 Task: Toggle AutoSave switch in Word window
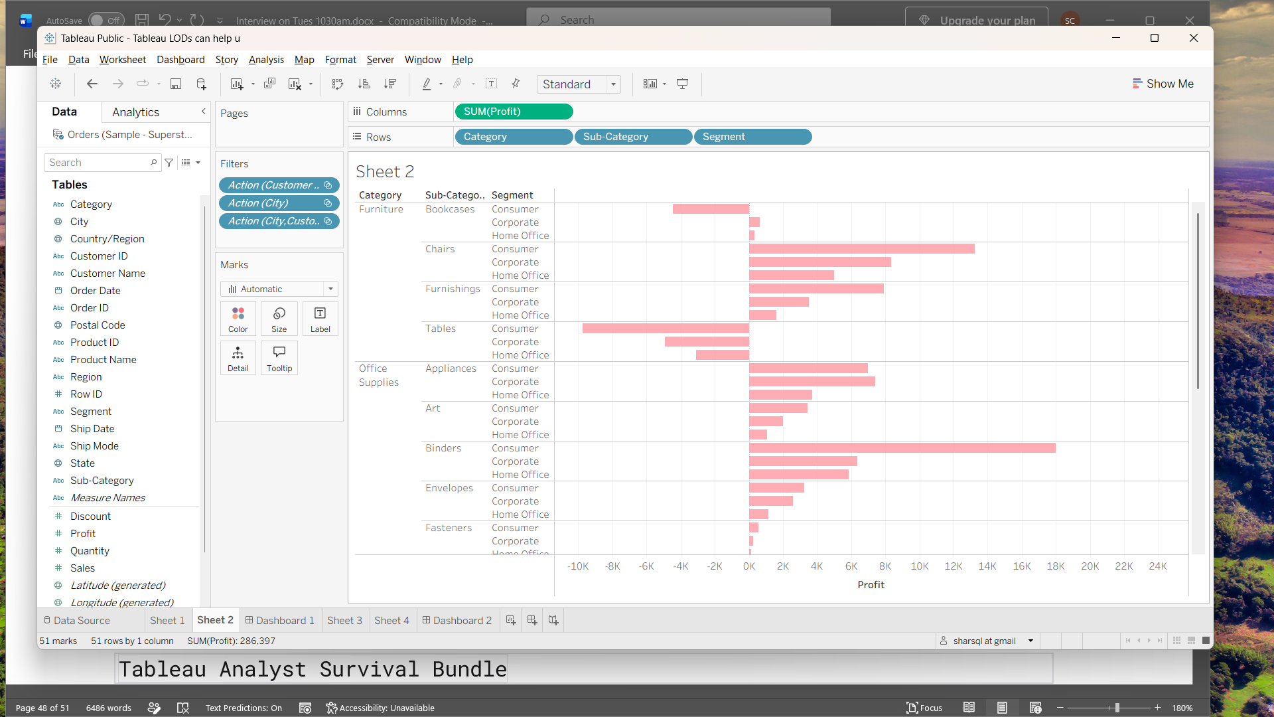(x=106, y=21)
